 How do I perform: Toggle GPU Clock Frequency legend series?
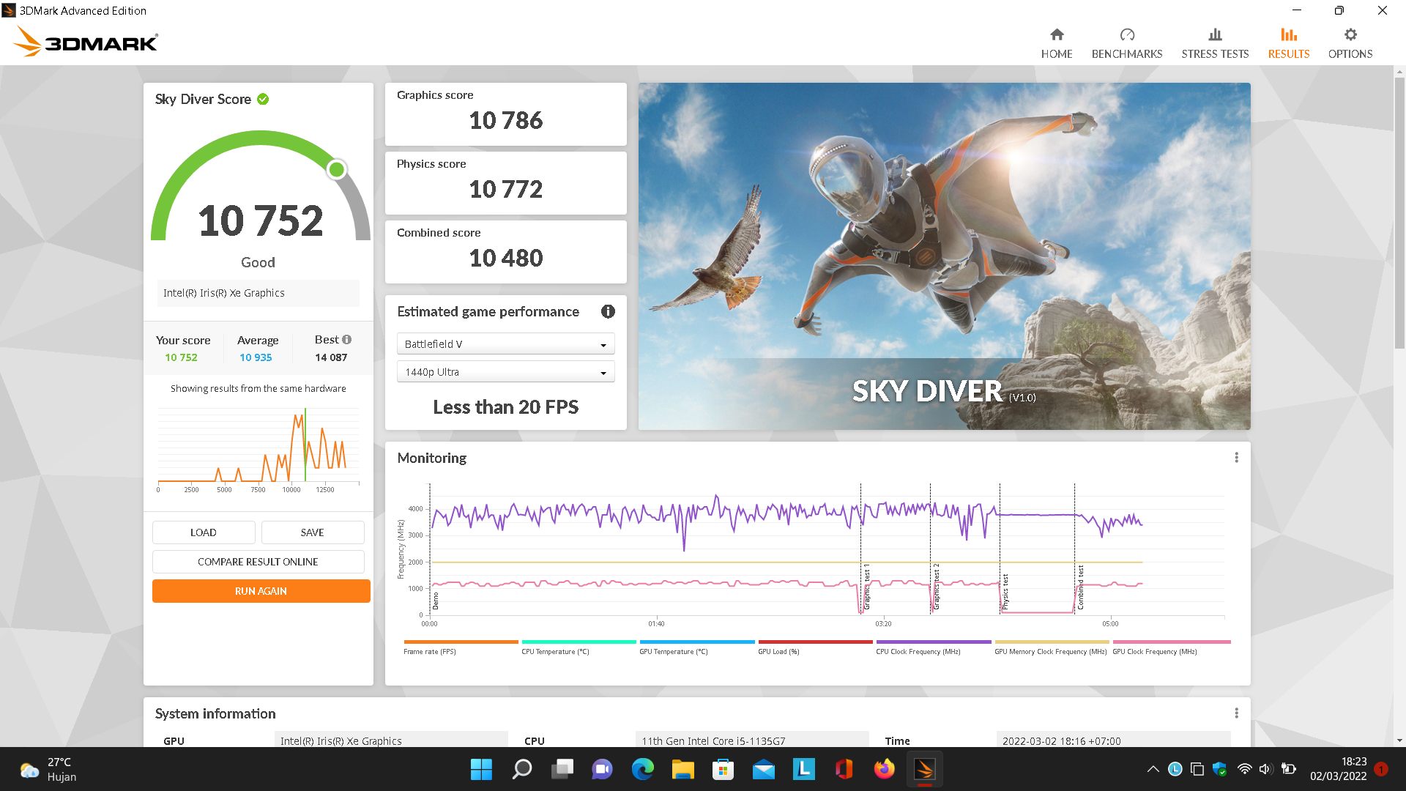[1170, 647]
